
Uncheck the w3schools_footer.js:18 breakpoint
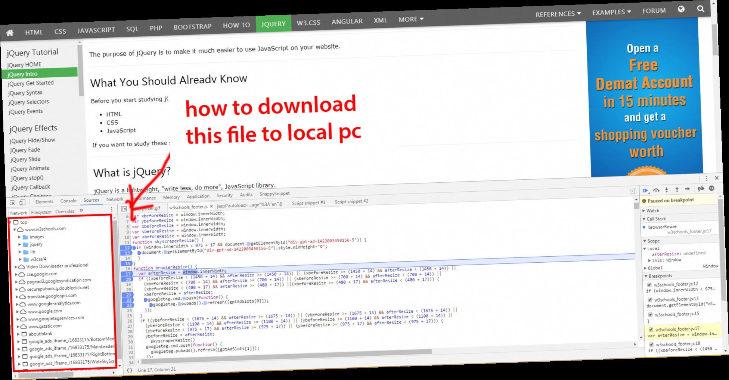click(x=651, y=345)
